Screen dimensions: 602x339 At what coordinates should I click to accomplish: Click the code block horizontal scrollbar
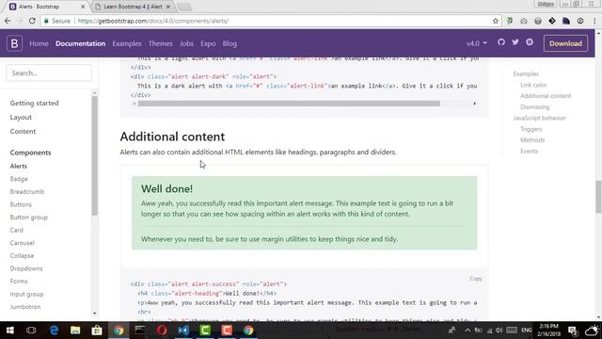(x=289, y=104)
